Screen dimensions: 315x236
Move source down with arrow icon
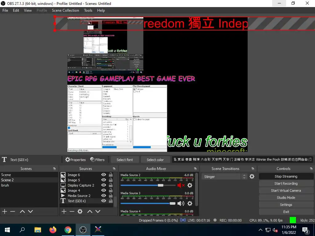click(98, 211)
